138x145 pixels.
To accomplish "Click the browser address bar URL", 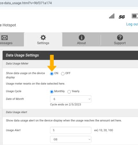I will [26, 3].
